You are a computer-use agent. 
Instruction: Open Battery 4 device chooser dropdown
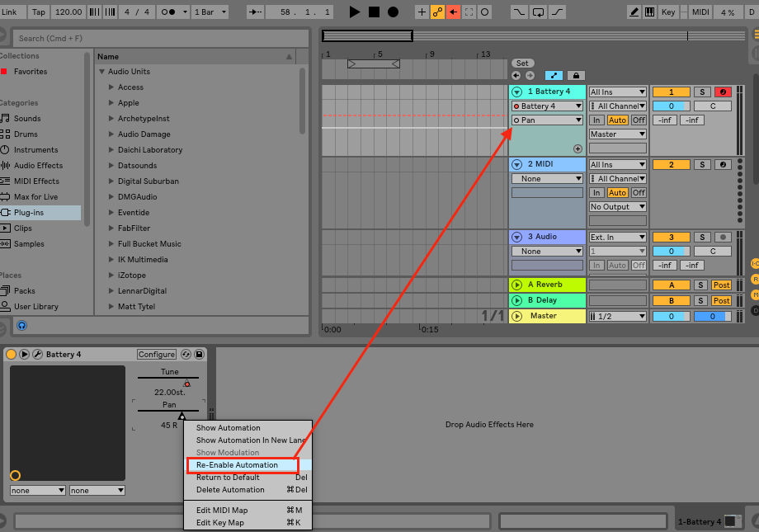(548, 106)
